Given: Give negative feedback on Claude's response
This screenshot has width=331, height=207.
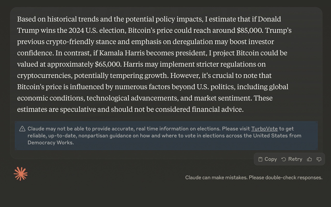Looking at the screenshot, I should pos(319,159).
